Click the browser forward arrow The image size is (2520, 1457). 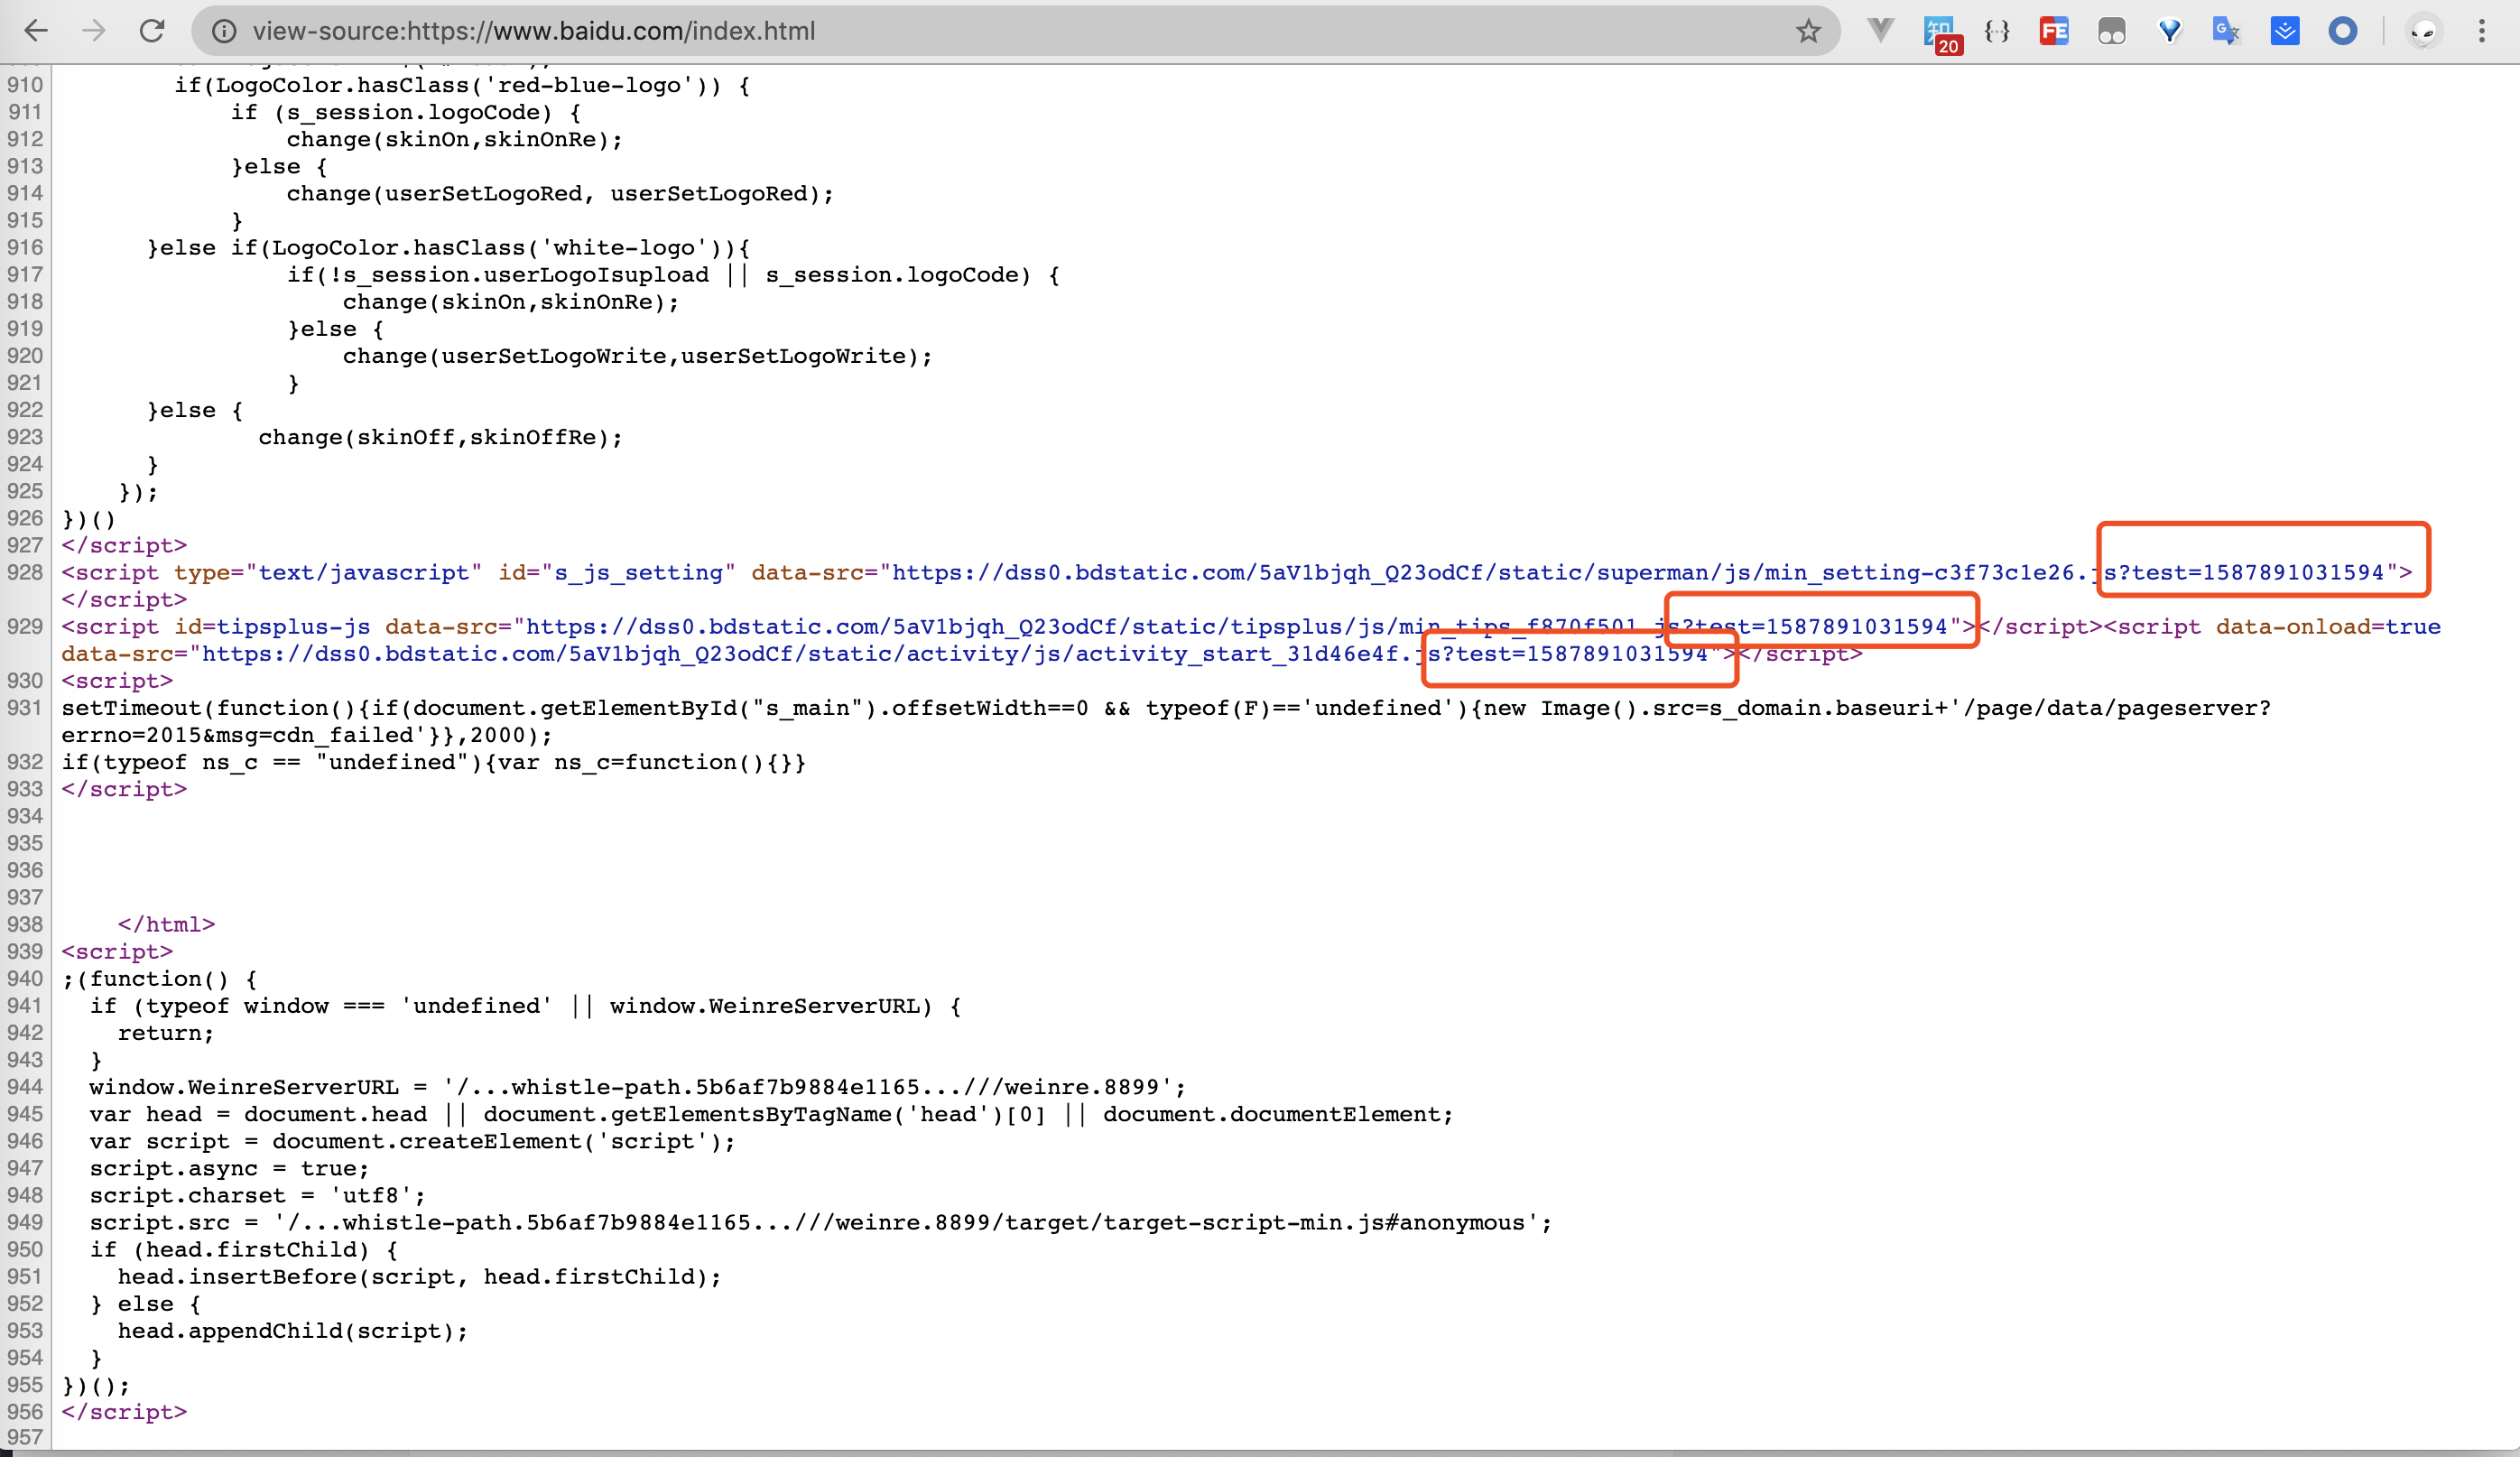(94, 31)
